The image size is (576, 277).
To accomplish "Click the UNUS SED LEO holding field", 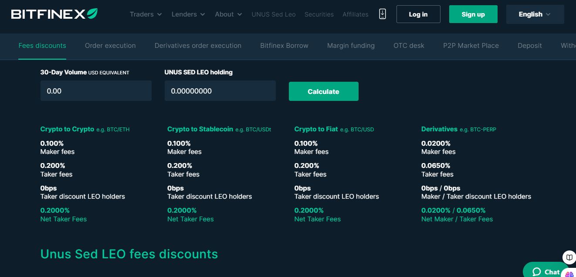I will (x=220, y=91).
